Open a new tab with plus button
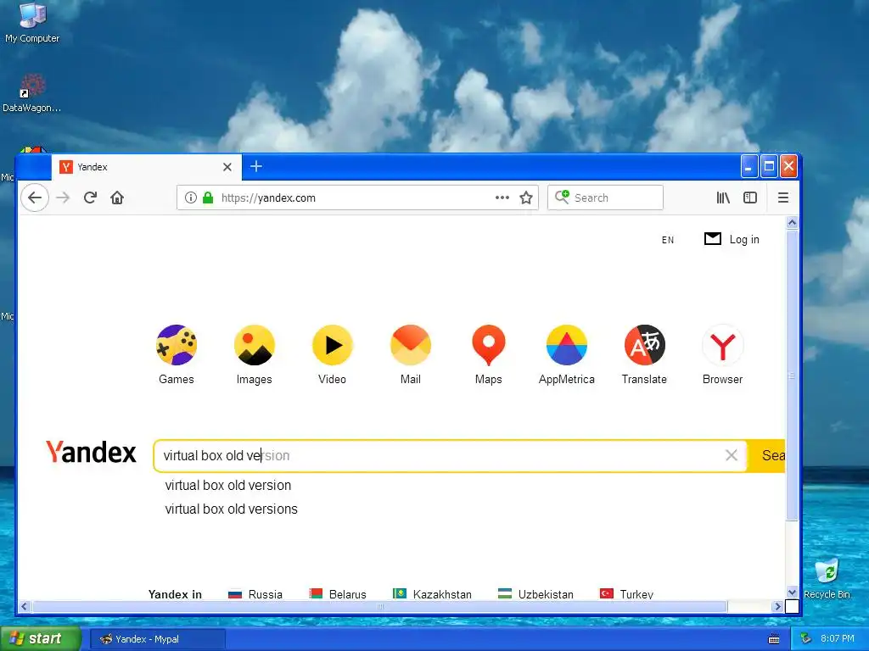Viewport: 869px width, 651px height. (256, 166)
